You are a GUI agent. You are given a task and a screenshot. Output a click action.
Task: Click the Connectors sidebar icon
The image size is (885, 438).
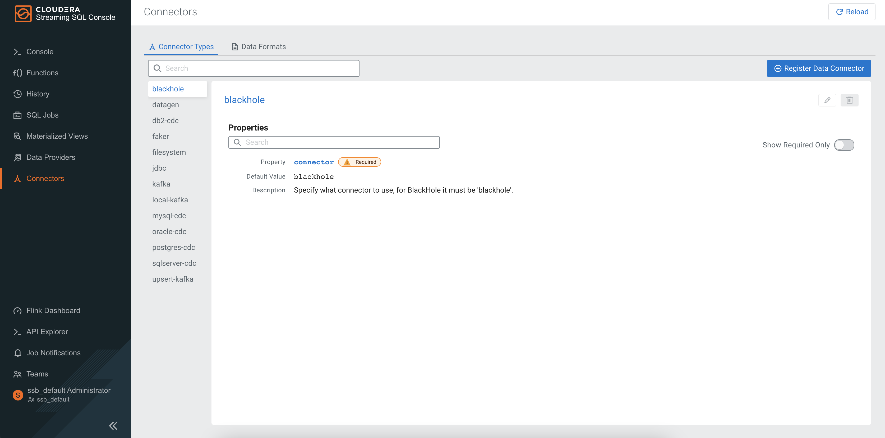(17, 179)
